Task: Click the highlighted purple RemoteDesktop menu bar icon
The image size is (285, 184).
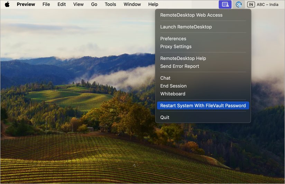Action: pos(225,5)
